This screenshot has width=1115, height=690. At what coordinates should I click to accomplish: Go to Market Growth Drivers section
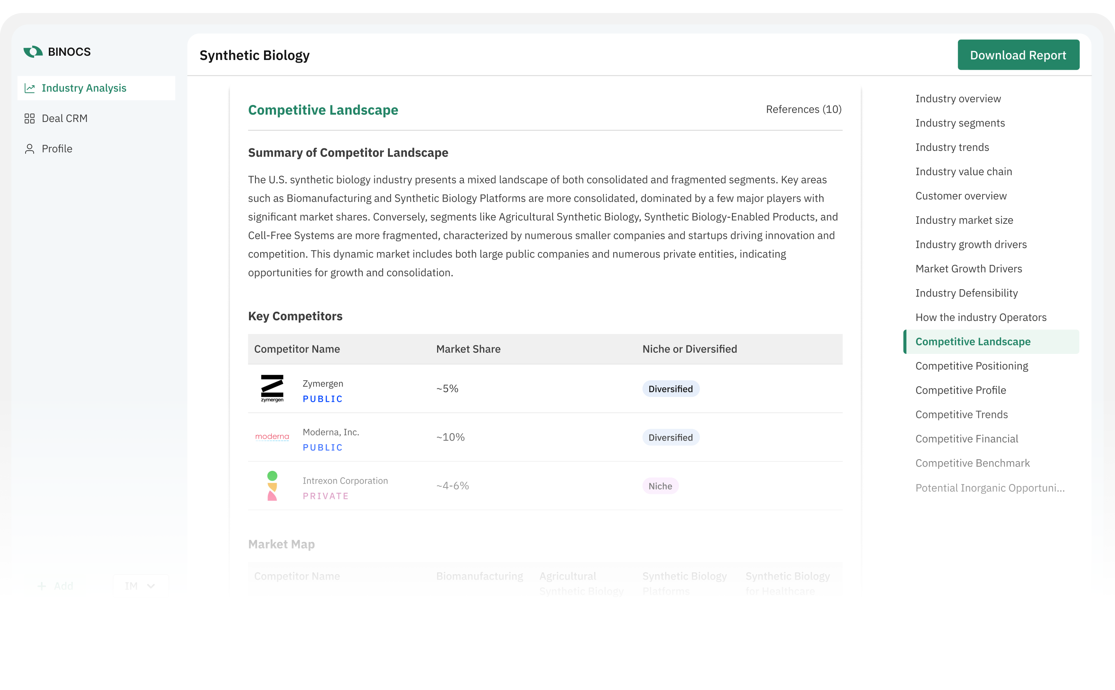point(969,269)
